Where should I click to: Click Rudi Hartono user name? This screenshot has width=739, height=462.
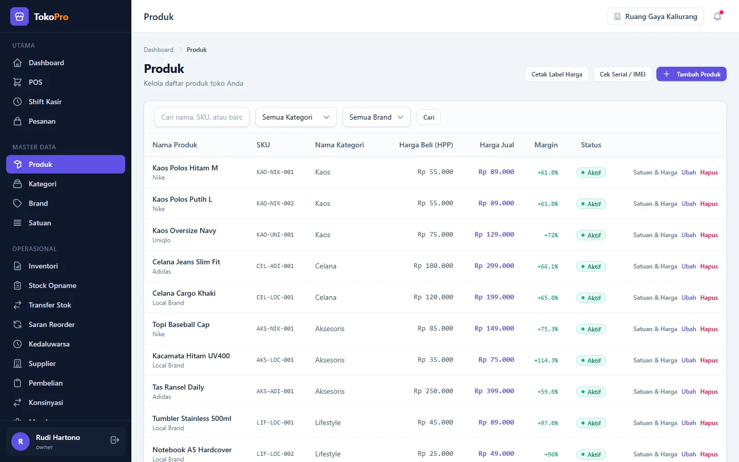(x=58, y=437)
